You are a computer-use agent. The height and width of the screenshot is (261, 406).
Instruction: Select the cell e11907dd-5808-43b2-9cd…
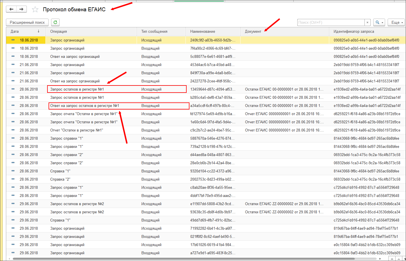point(213,204)
